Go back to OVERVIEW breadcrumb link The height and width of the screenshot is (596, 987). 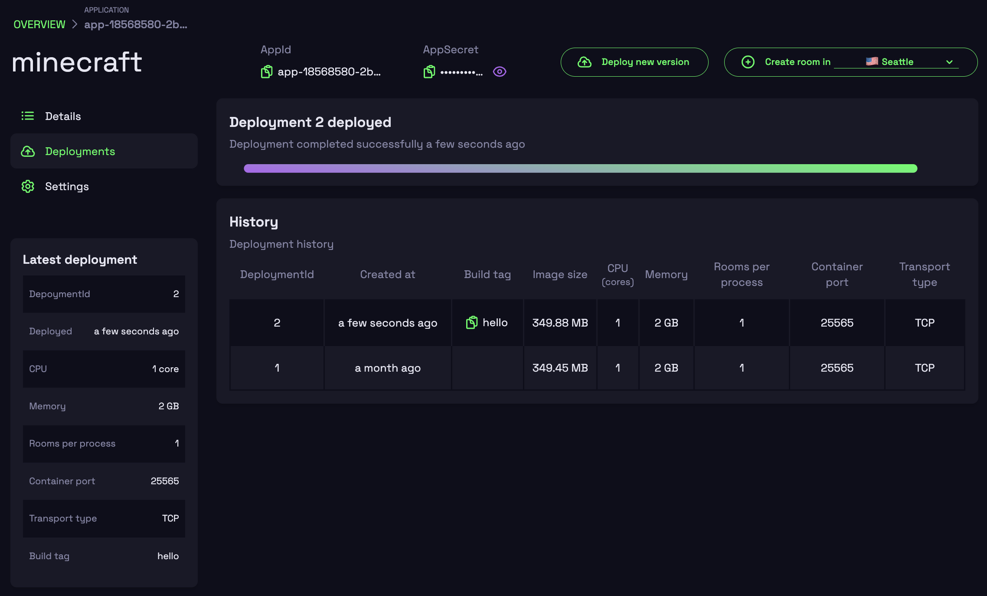[39, 24]
